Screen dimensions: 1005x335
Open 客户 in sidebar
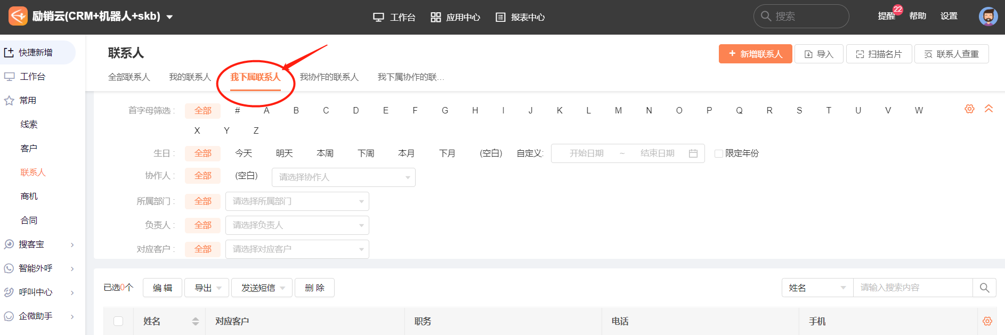pyautogui.click(x=29, y=149)
